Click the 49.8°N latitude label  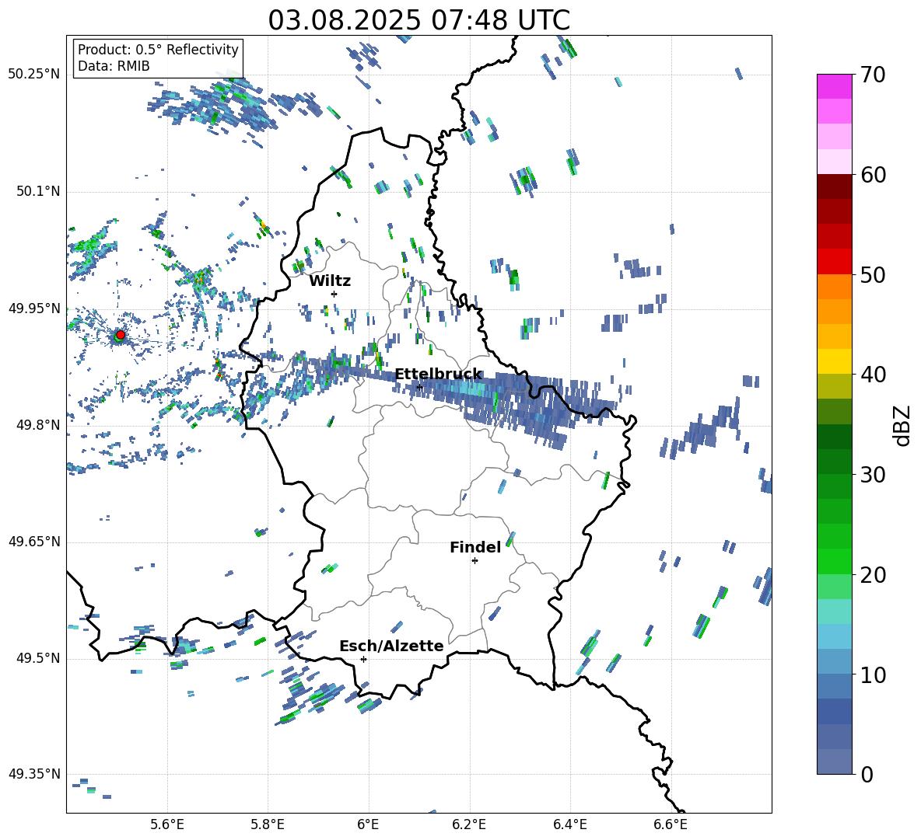(38, 425)
